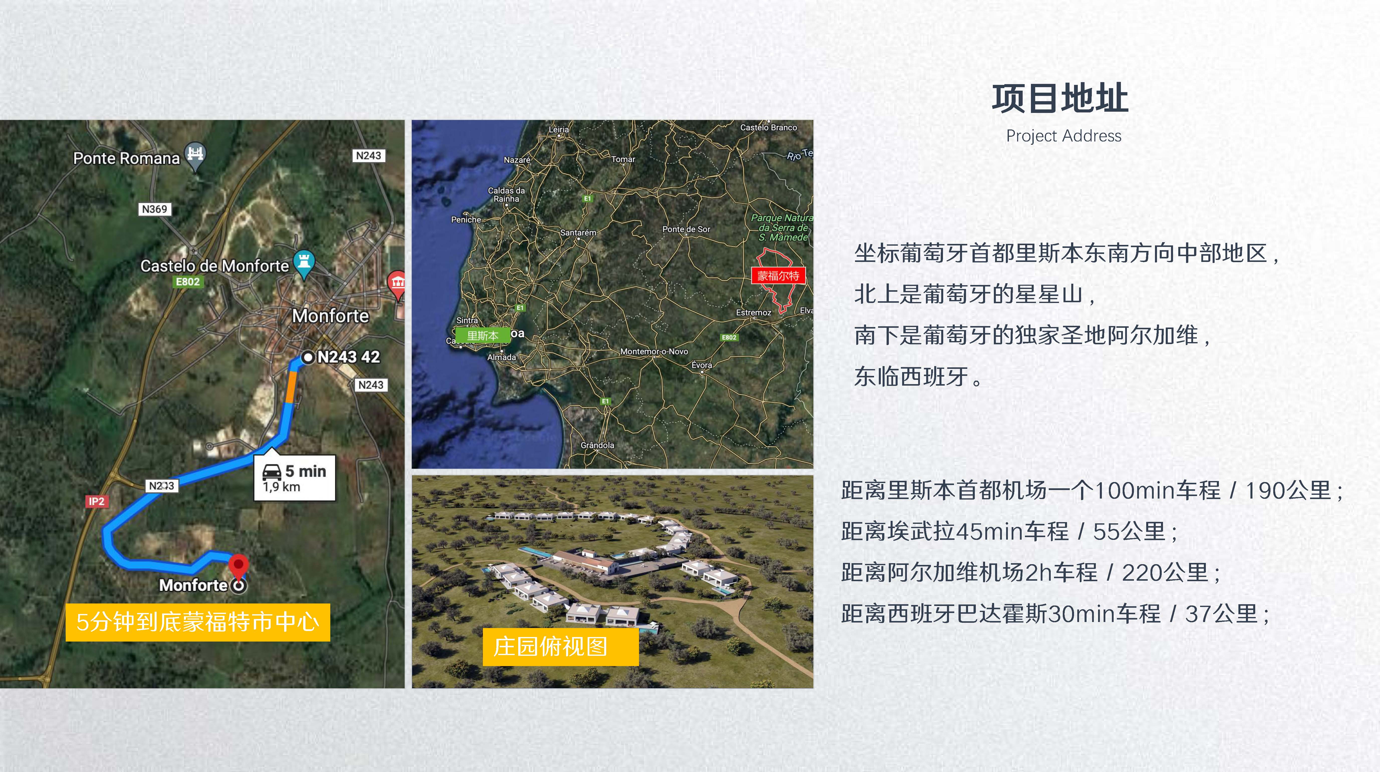Click the yellow 5分钟到底蒙福特市中心 banner
Screen dimensions: 1380x772
[198, 622]
